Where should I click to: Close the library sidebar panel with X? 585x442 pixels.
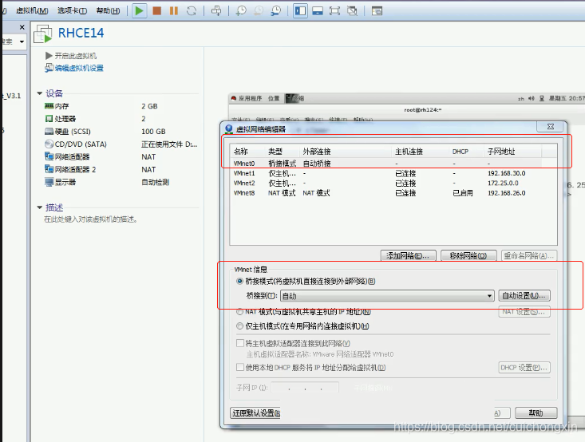[22, 27]
